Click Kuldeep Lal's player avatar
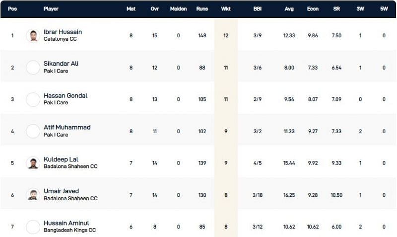 (33, 163)
